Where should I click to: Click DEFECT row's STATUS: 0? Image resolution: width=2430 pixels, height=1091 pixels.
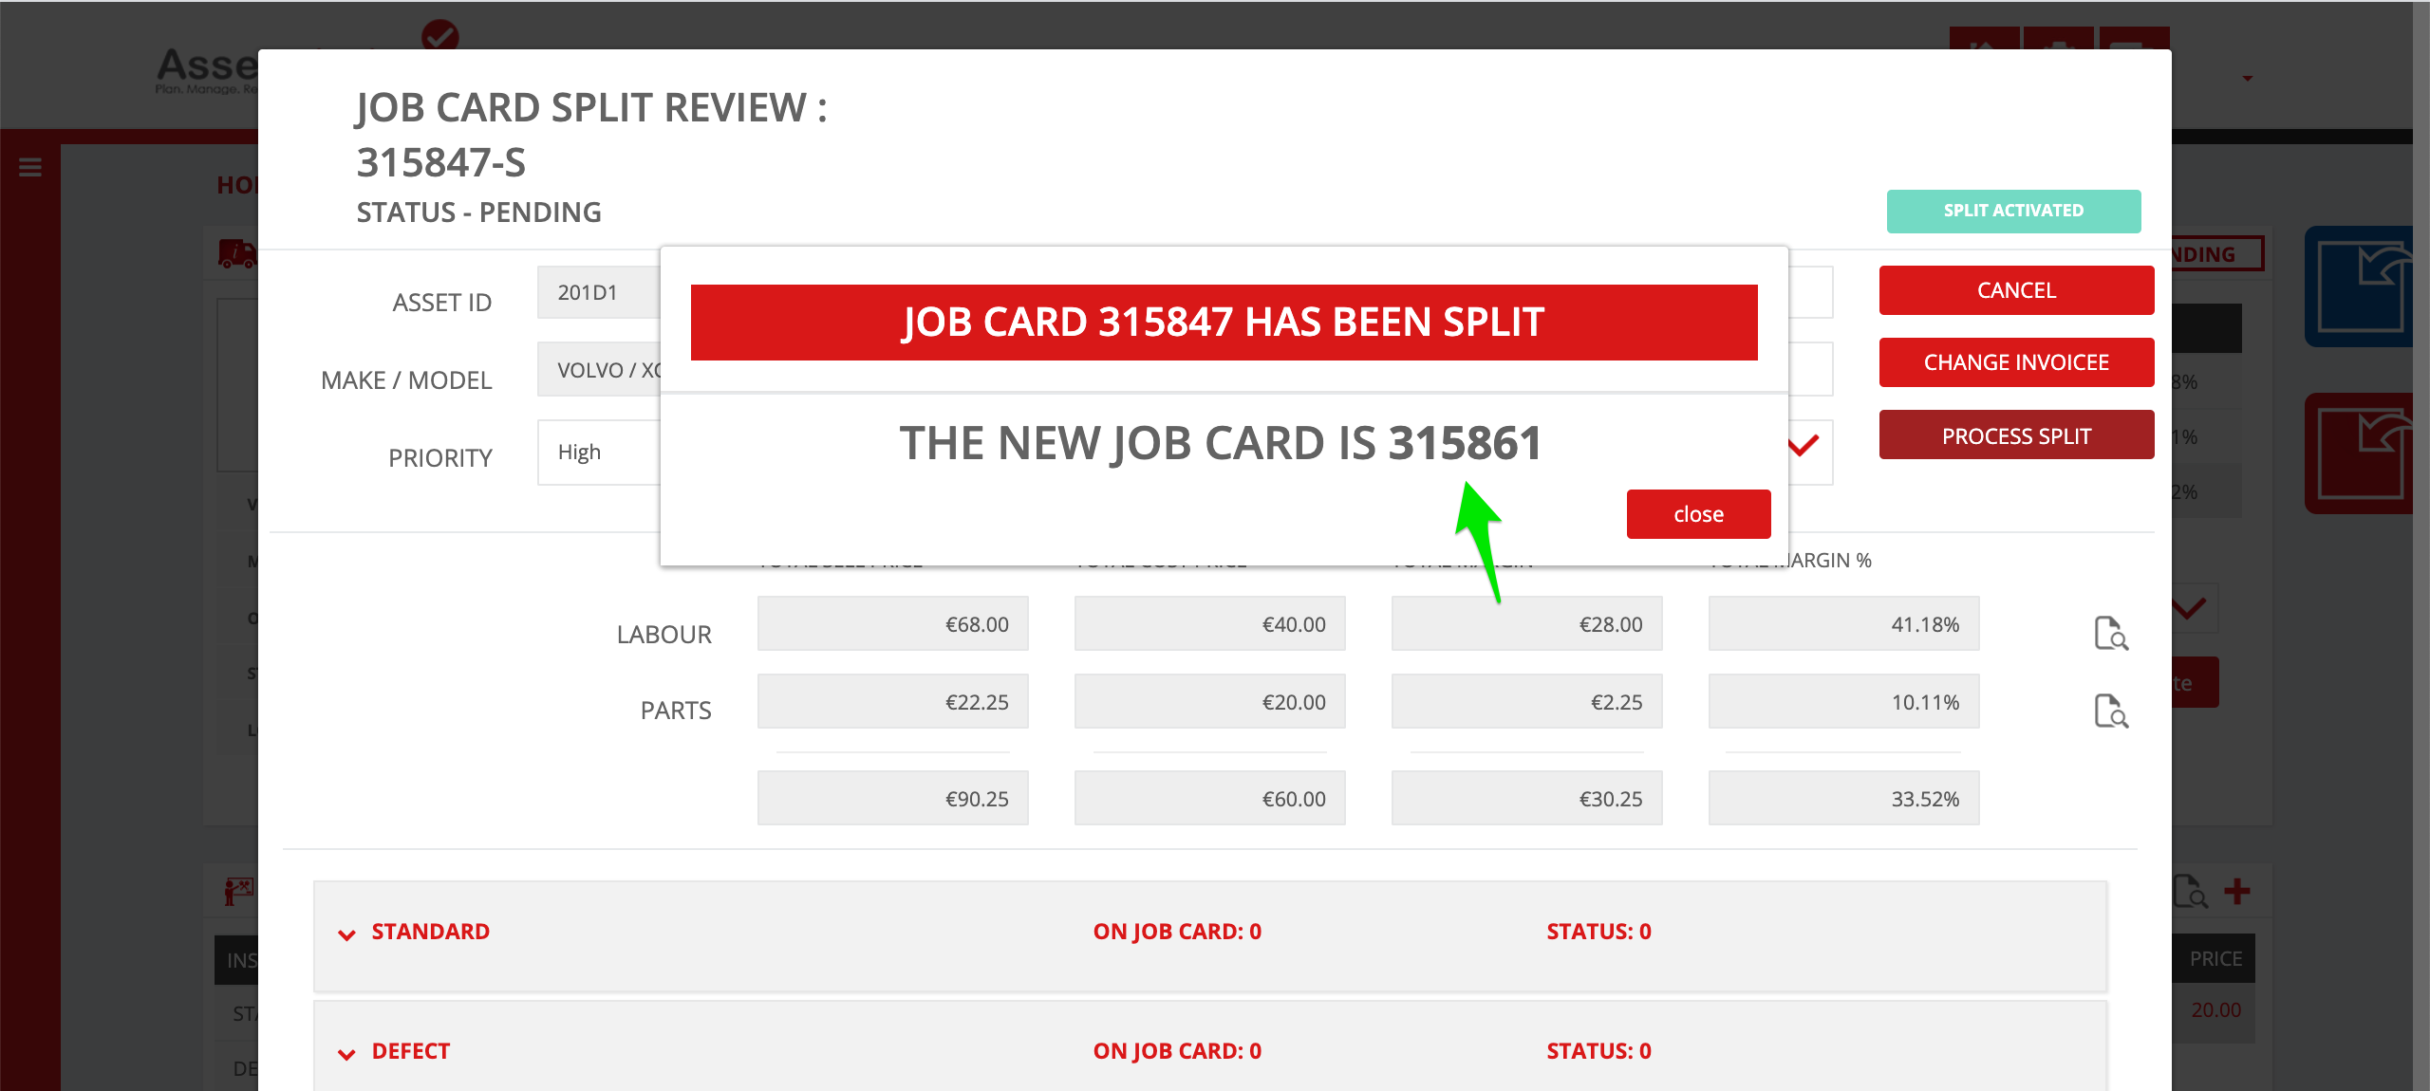(x=1599, y=1051)
